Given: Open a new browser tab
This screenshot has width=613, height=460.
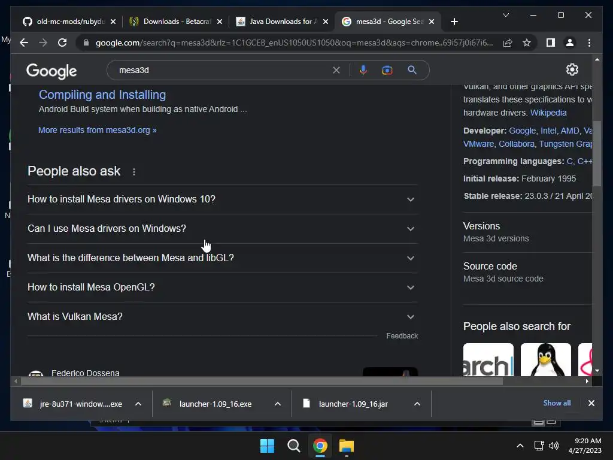Looking at the screenshot, I should [x=454, y=22].
